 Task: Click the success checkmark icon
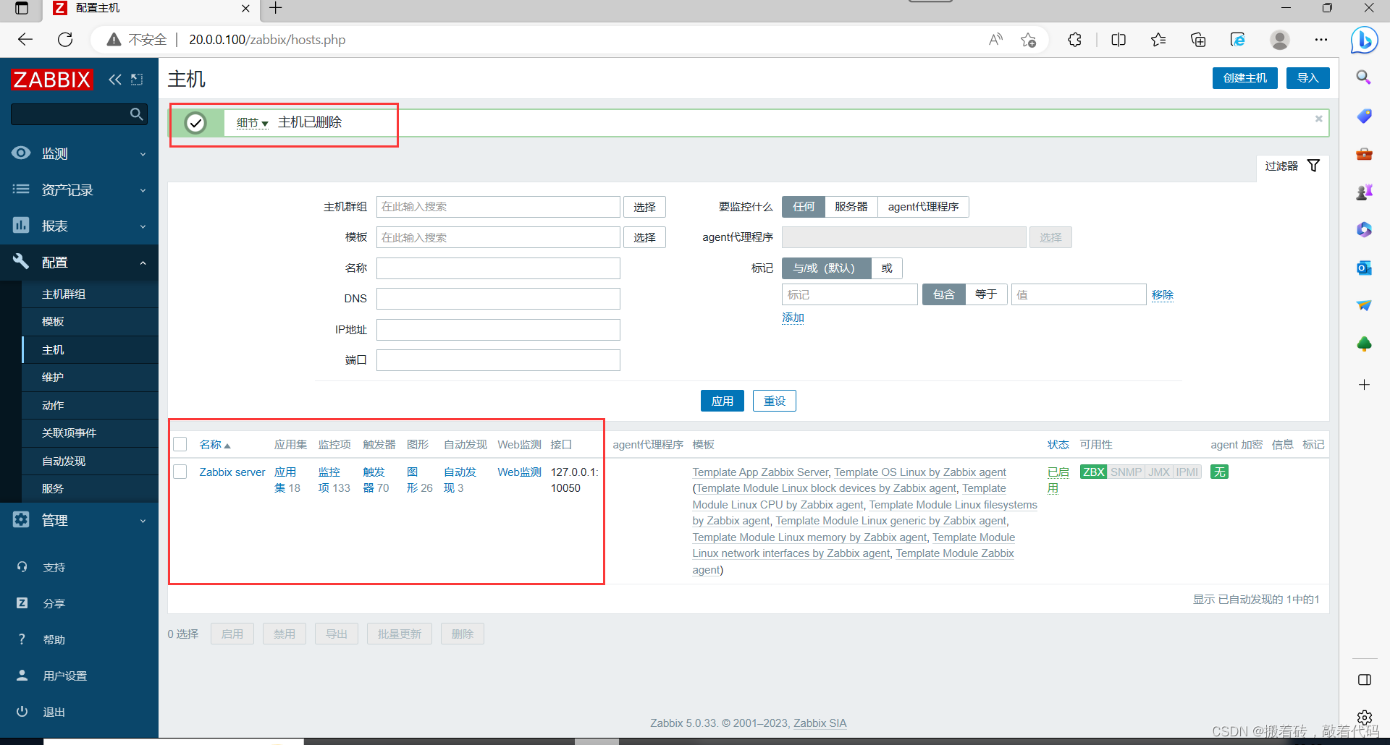195,123
